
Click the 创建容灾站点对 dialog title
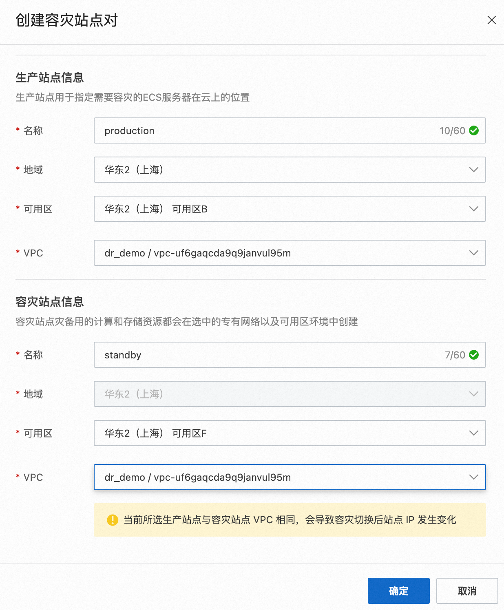67,20
